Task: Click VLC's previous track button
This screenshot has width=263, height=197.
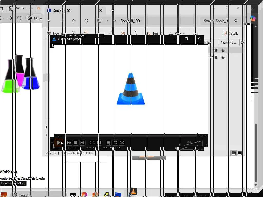Action: (x=69, y=143)
